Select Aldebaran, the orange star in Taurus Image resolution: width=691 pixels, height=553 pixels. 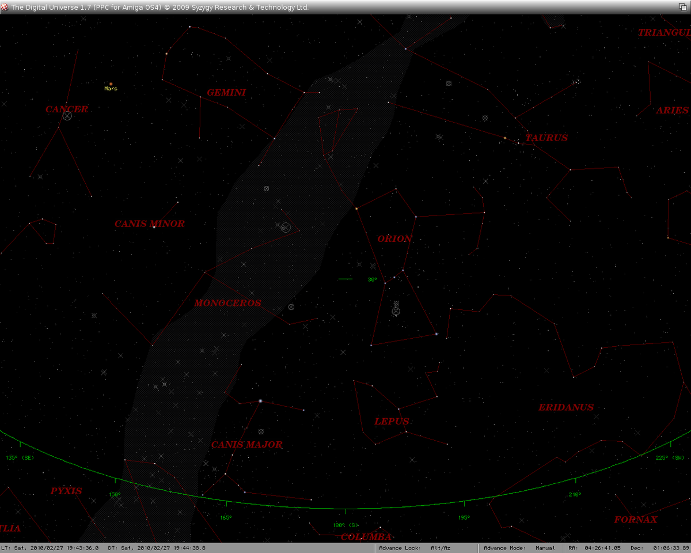505,138
